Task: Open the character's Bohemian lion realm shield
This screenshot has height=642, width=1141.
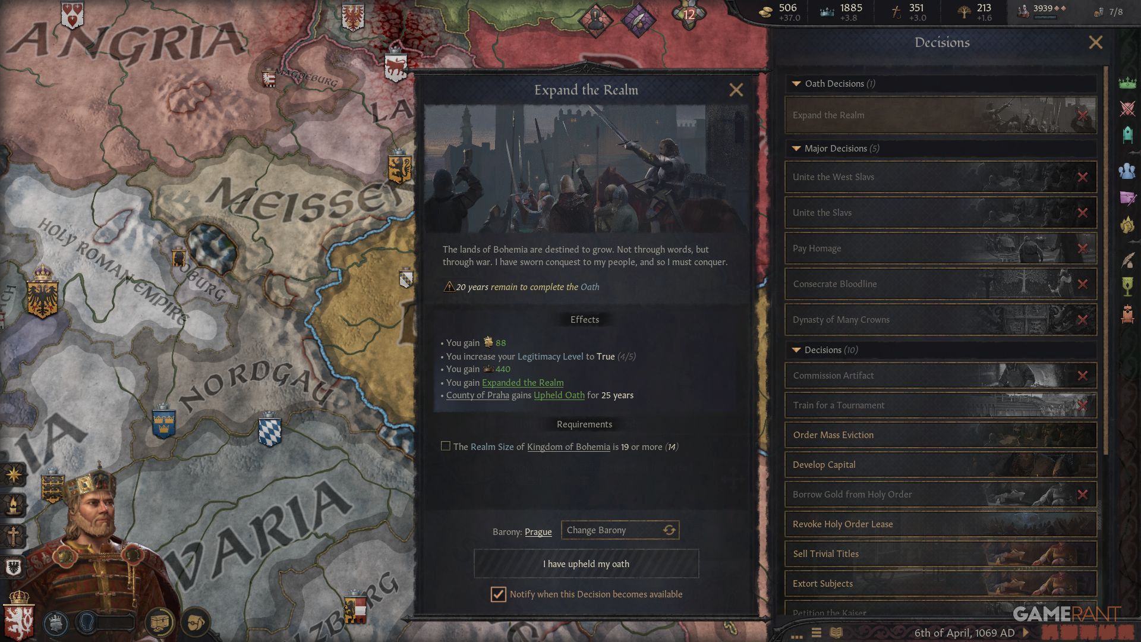Action: click(x=19, y=618)
